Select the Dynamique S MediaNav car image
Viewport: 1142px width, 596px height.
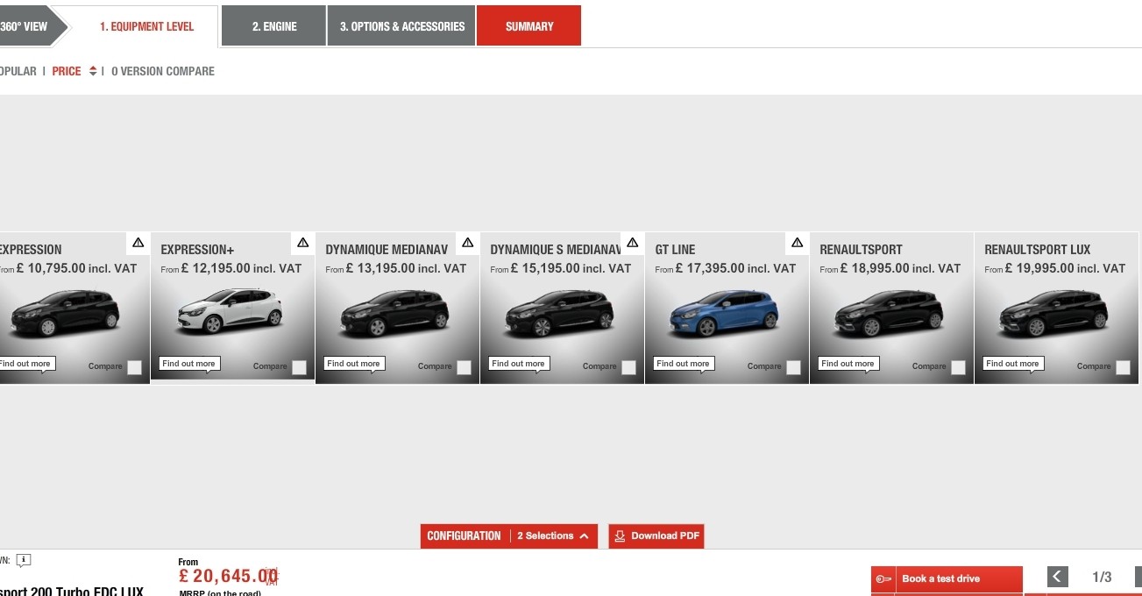[x=559, y=314]
